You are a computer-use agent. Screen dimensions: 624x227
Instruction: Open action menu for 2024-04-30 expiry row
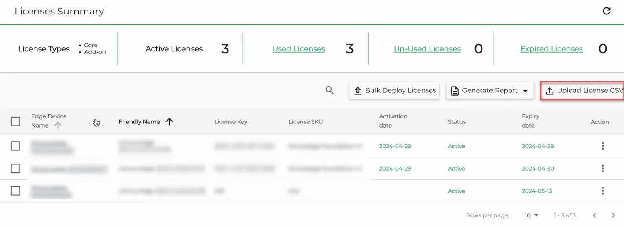[602, 169]
